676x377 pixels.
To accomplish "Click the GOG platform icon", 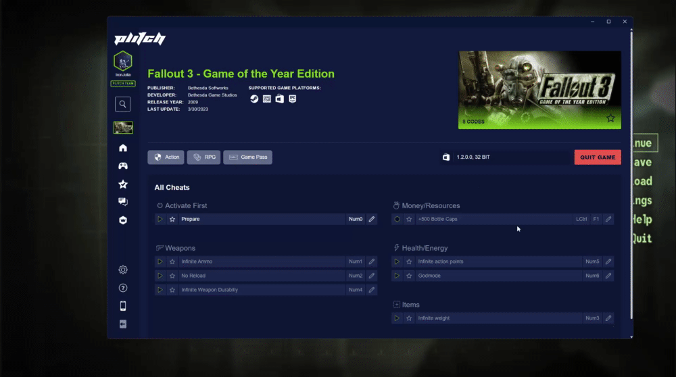I will click(x=267, y=99).
